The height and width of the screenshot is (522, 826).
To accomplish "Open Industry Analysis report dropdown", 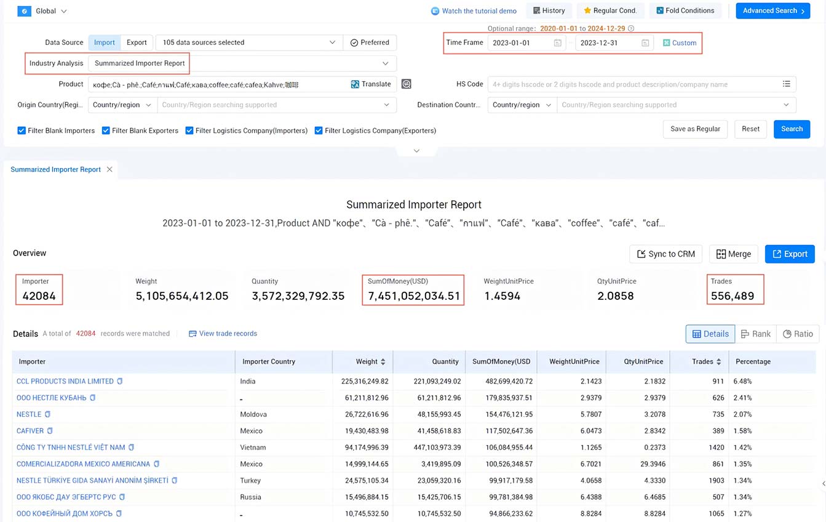I will click(x=242, y=63).
